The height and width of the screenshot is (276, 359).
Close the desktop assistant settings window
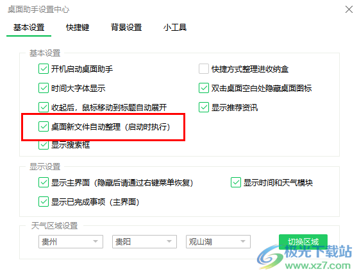tap(349, 10)
